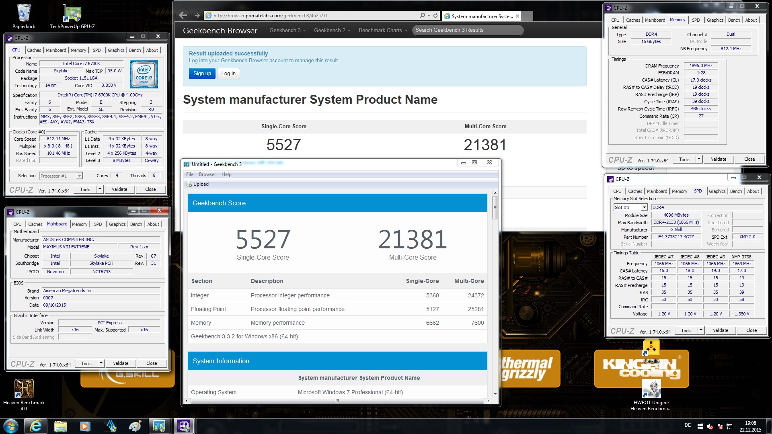The width and height of the screenshot is (772, 434).
Task: Click the address bar search magnifier
Action: click(422, 15)
